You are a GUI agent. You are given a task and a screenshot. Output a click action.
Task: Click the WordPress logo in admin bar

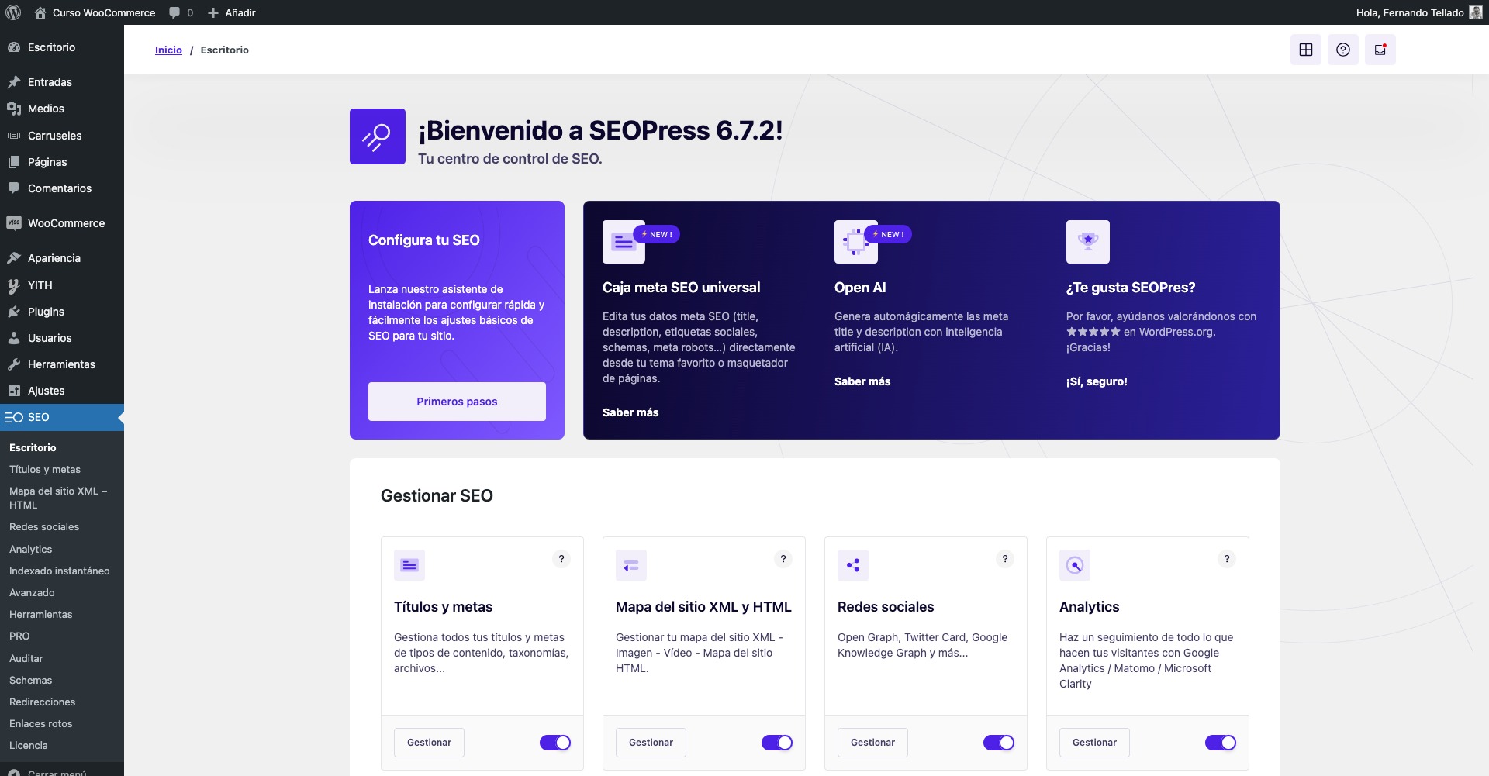coord(13,12)
